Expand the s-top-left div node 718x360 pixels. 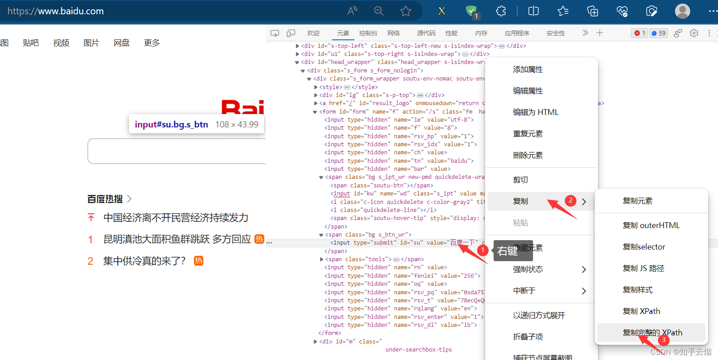pos(297,46)
